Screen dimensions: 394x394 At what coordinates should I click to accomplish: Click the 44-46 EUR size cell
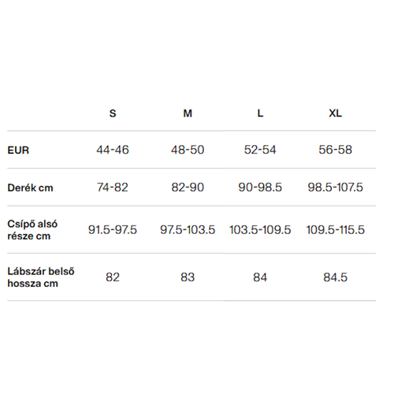113,150
